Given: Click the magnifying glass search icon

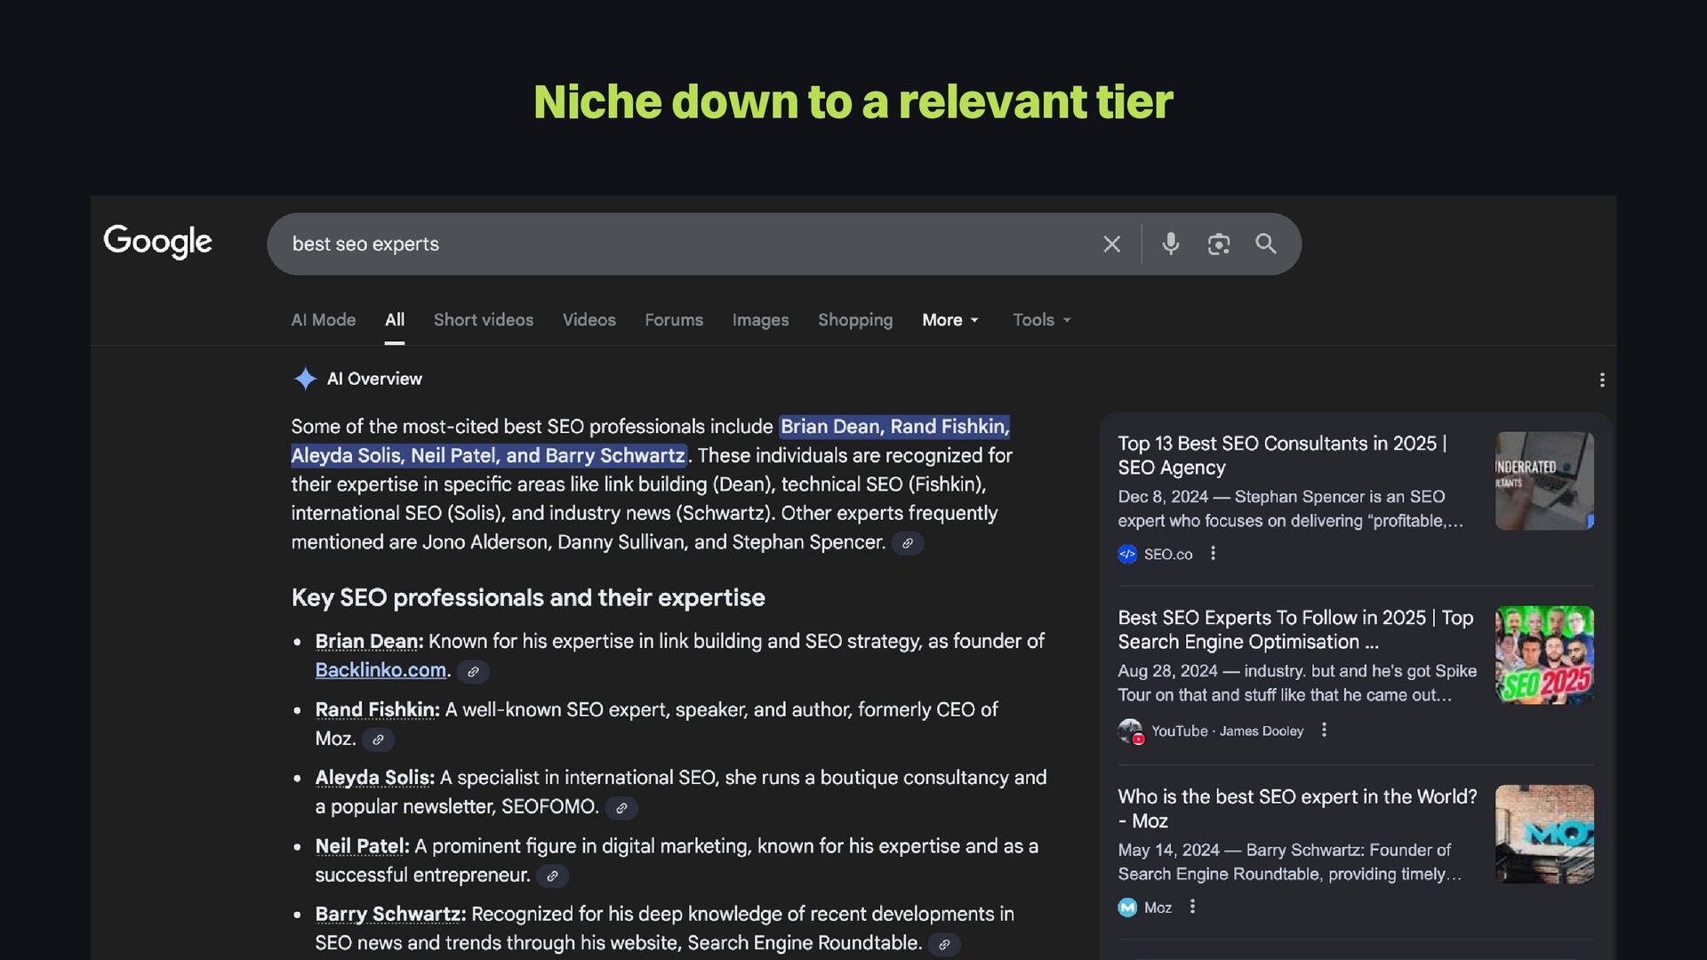Looking at the screenshot, I should (x=1265, y=244).
